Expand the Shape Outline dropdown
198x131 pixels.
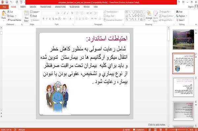tap(173, 16)
